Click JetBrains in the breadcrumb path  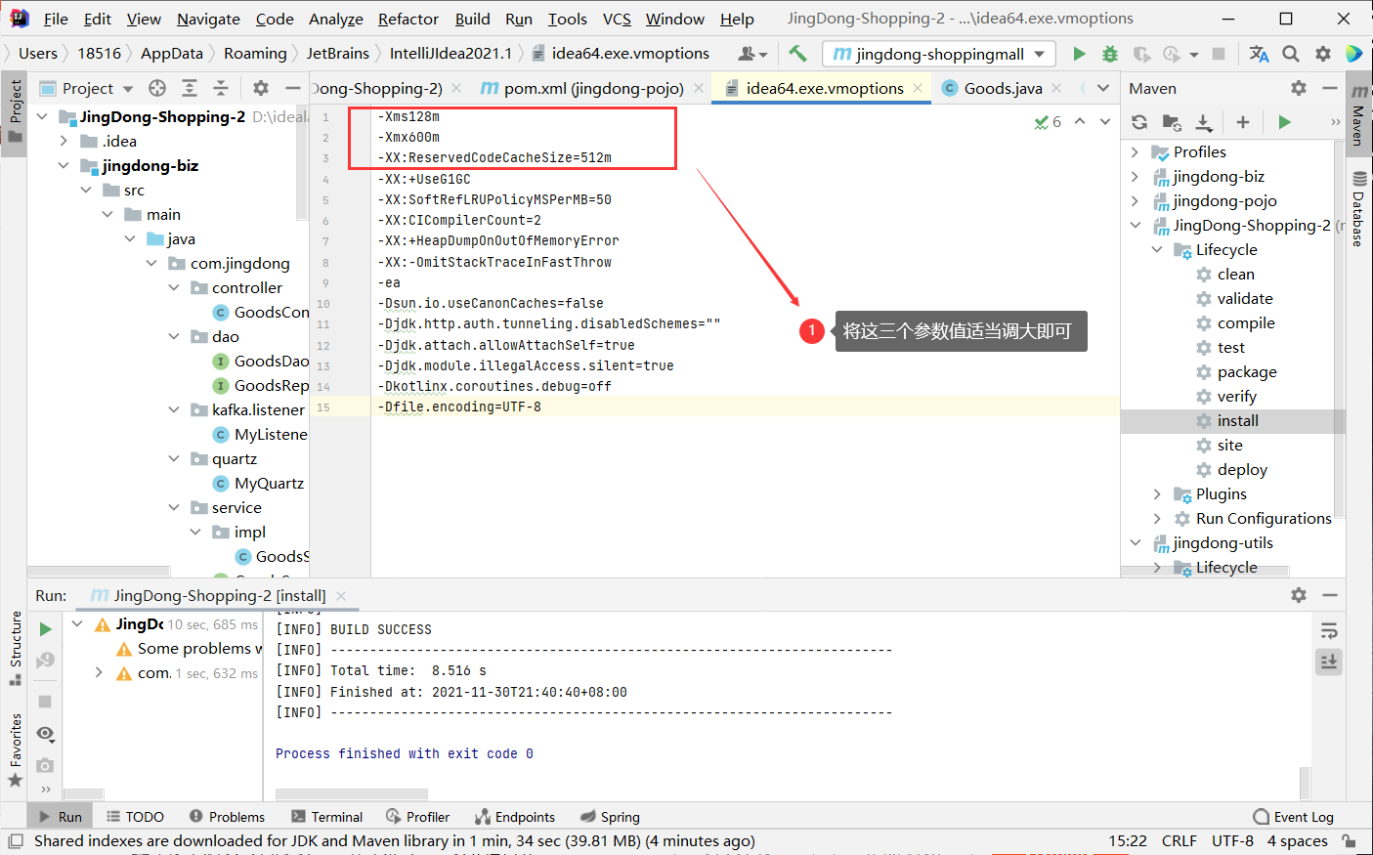pos(338,54)
